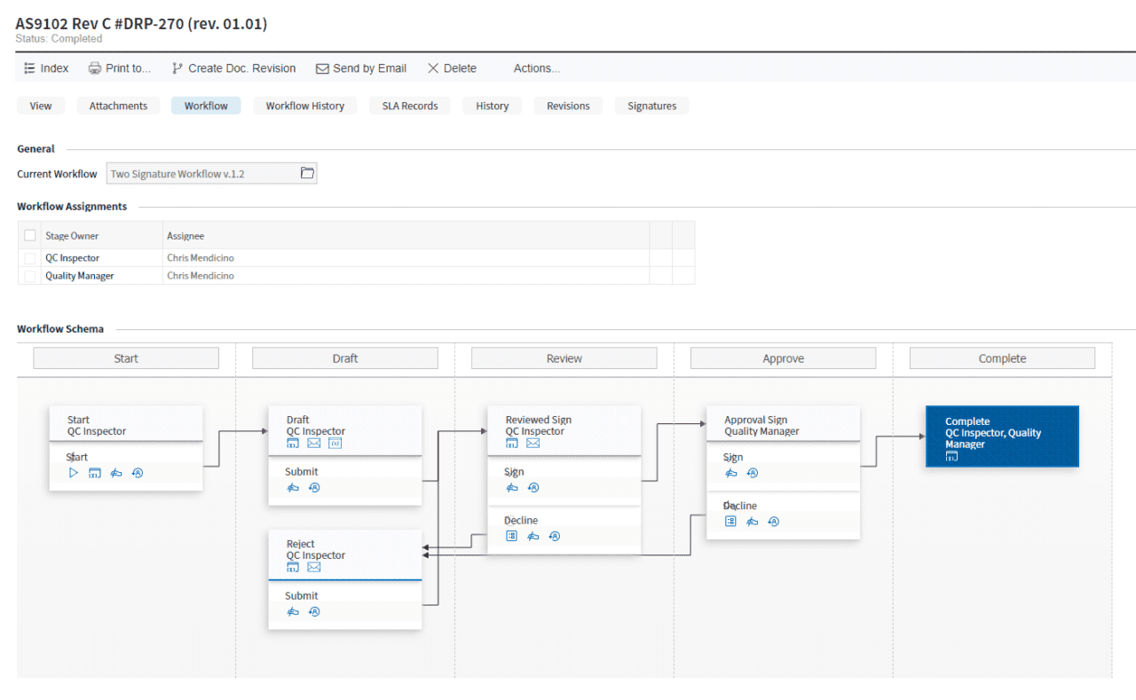This screenshot has width=1136, height=700.
Task: Toggle the select-all checkbox in Workflow Assignments header
Action: pyautogui.click(x=29, y=235)
